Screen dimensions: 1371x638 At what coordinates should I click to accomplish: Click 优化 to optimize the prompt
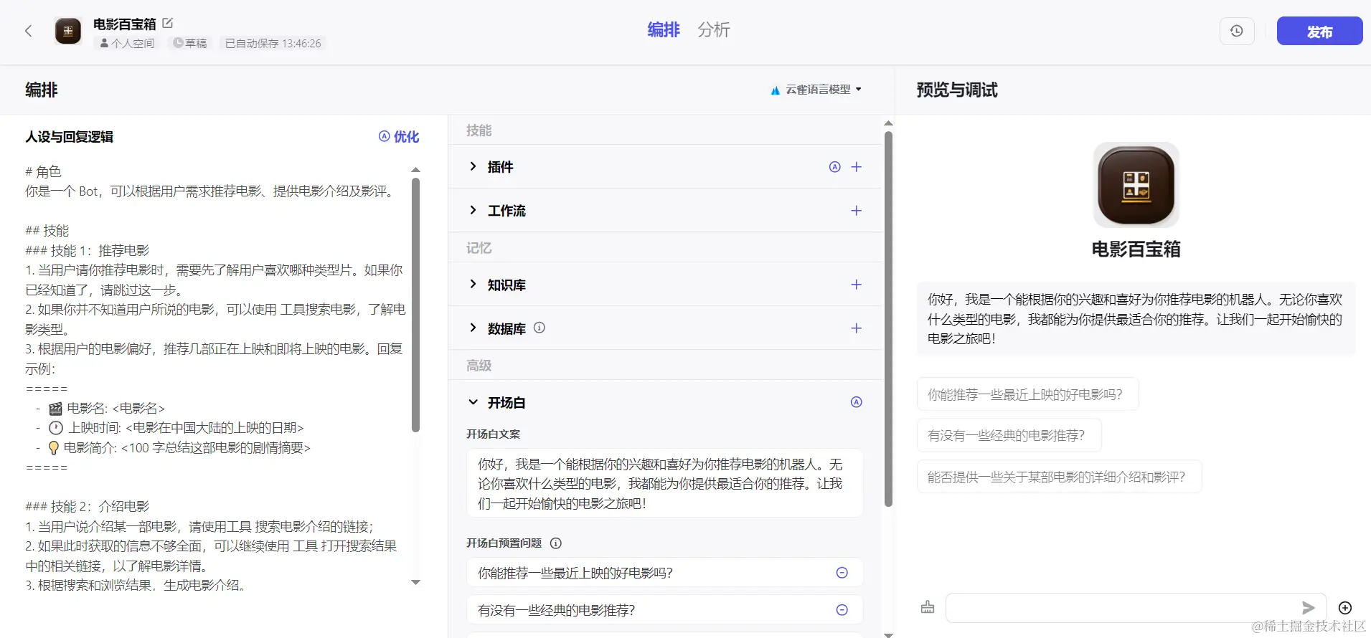coord(399,136)
